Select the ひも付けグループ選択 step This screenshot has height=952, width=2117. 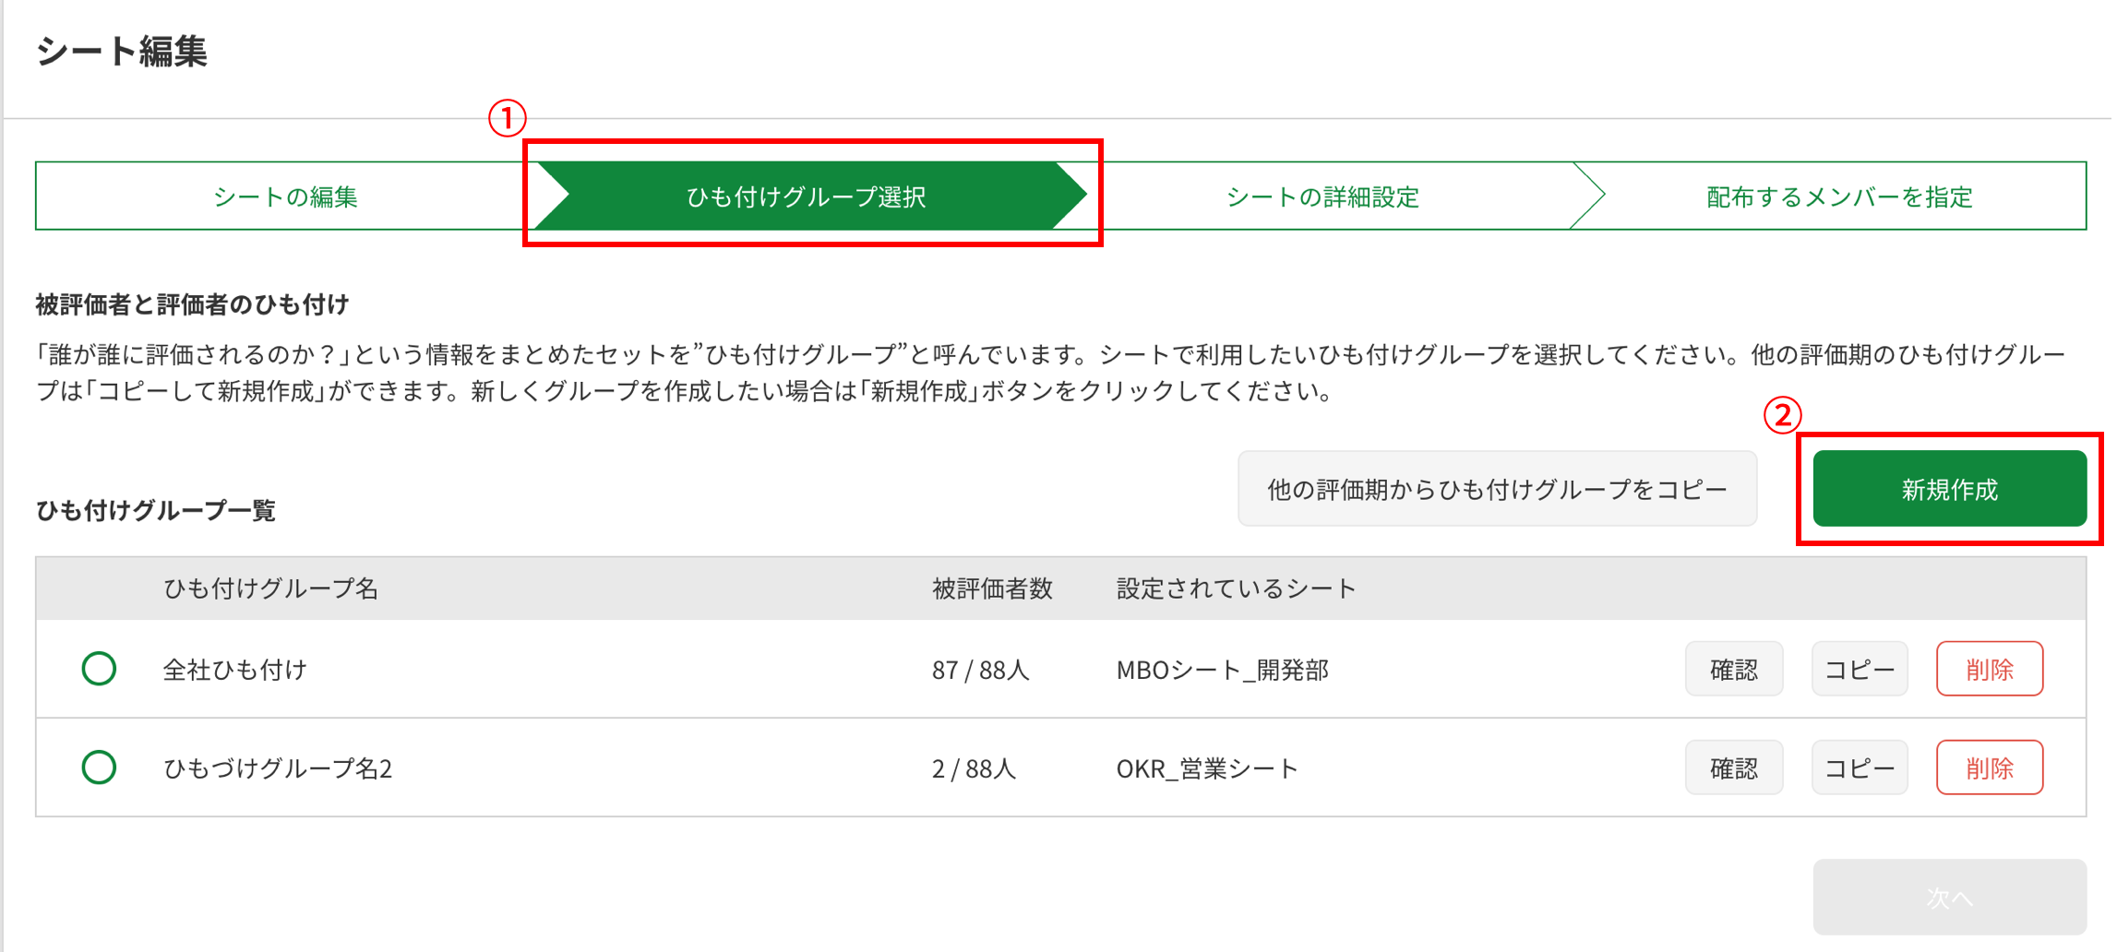point(806,196)
